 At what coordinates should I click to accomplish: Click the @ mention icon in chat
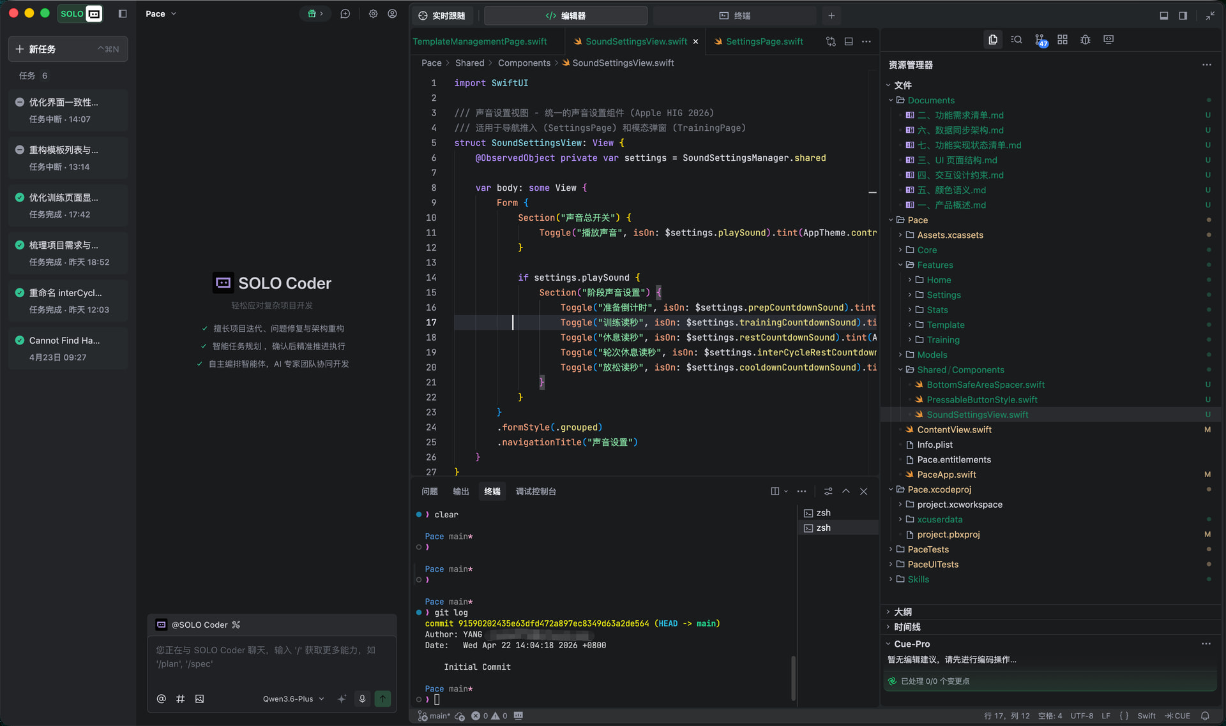pos(162,699)
